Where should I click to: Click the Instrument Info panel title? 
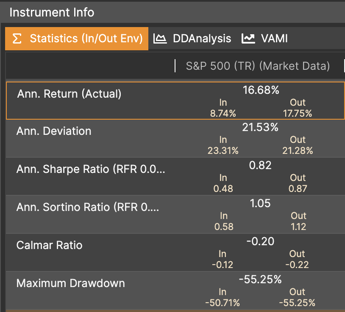coord(52,12)
